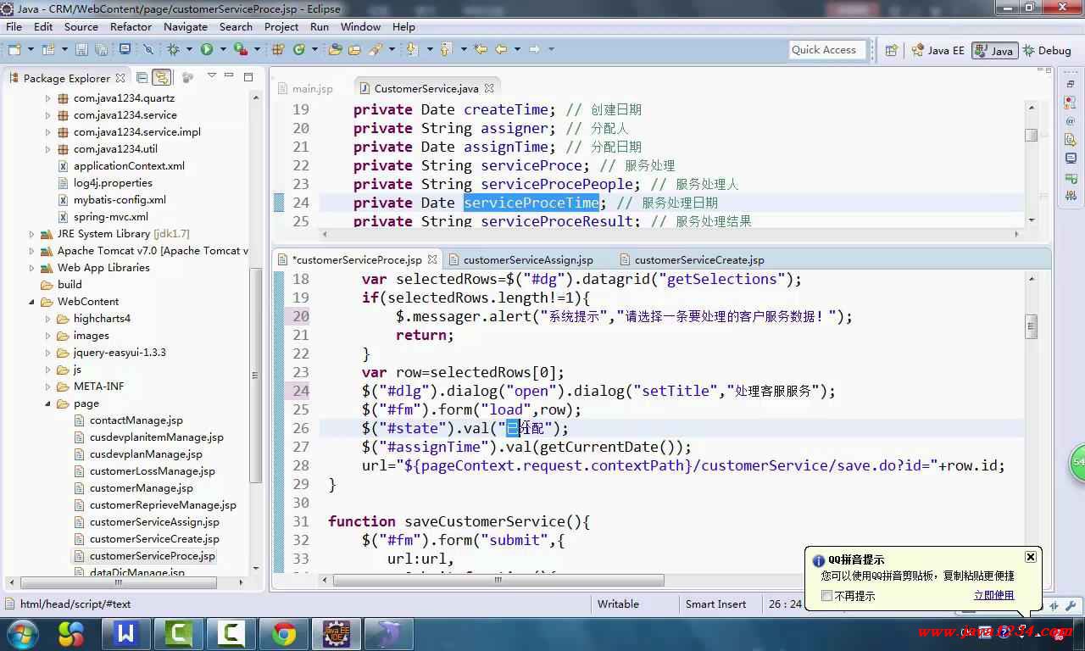
Task: Close the CustomerService.java tab
Action: pos(489,87)
